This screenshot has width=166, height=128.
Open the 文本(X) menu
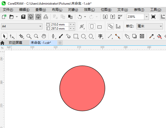[x=123, y=10]
